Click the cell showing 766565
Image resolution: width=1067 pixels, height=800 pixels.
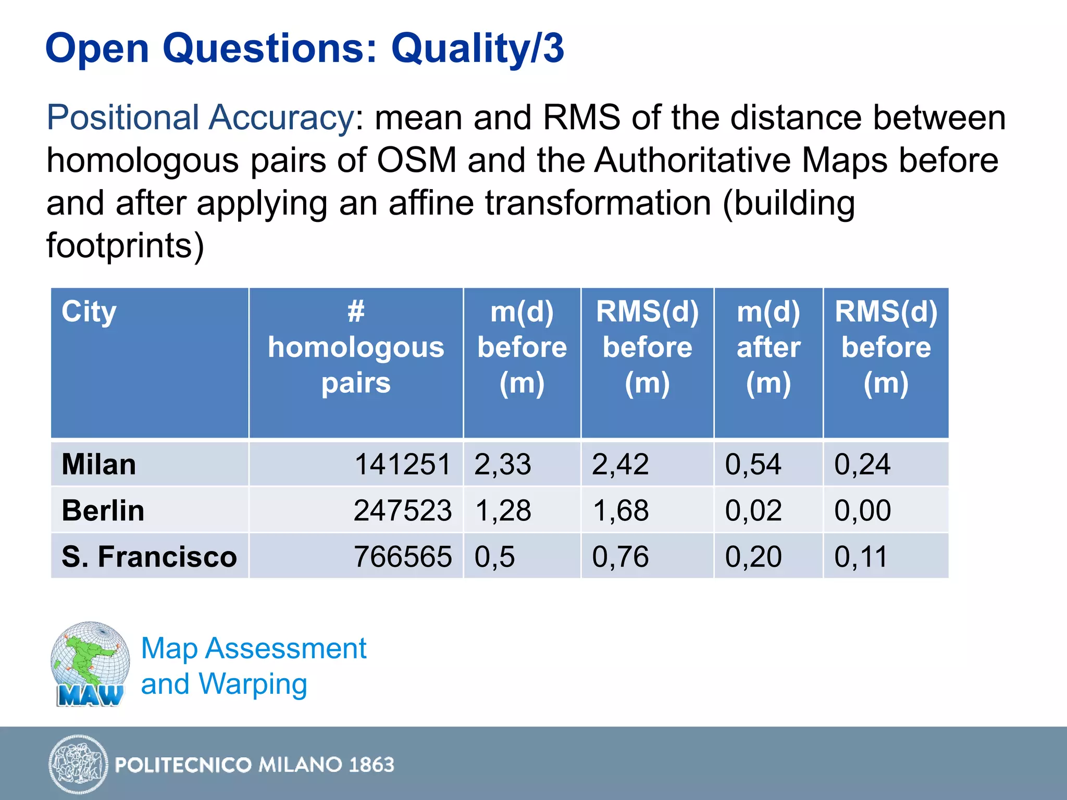(x=402, y=556)
